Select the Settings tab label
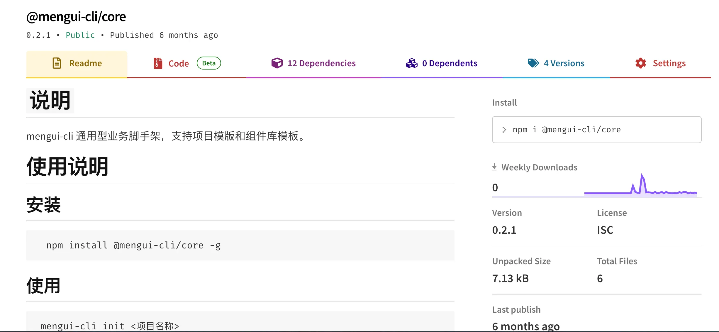 (x=669, y=63)
